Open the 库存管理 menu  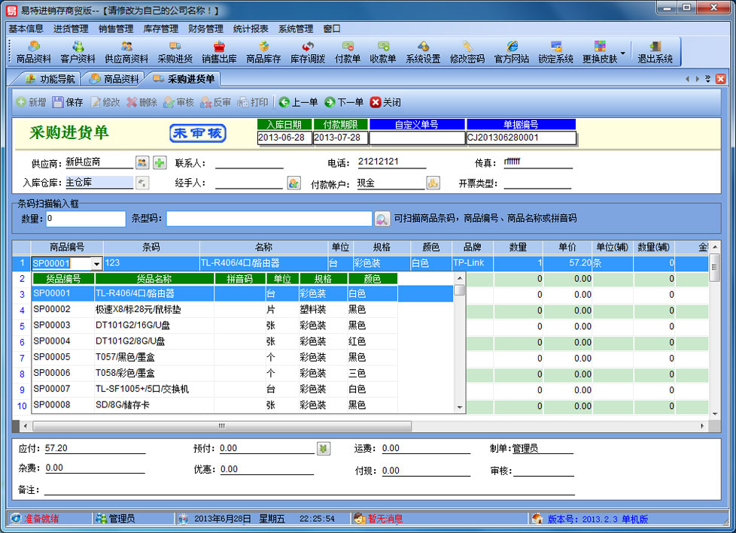(x=160, y=29)
